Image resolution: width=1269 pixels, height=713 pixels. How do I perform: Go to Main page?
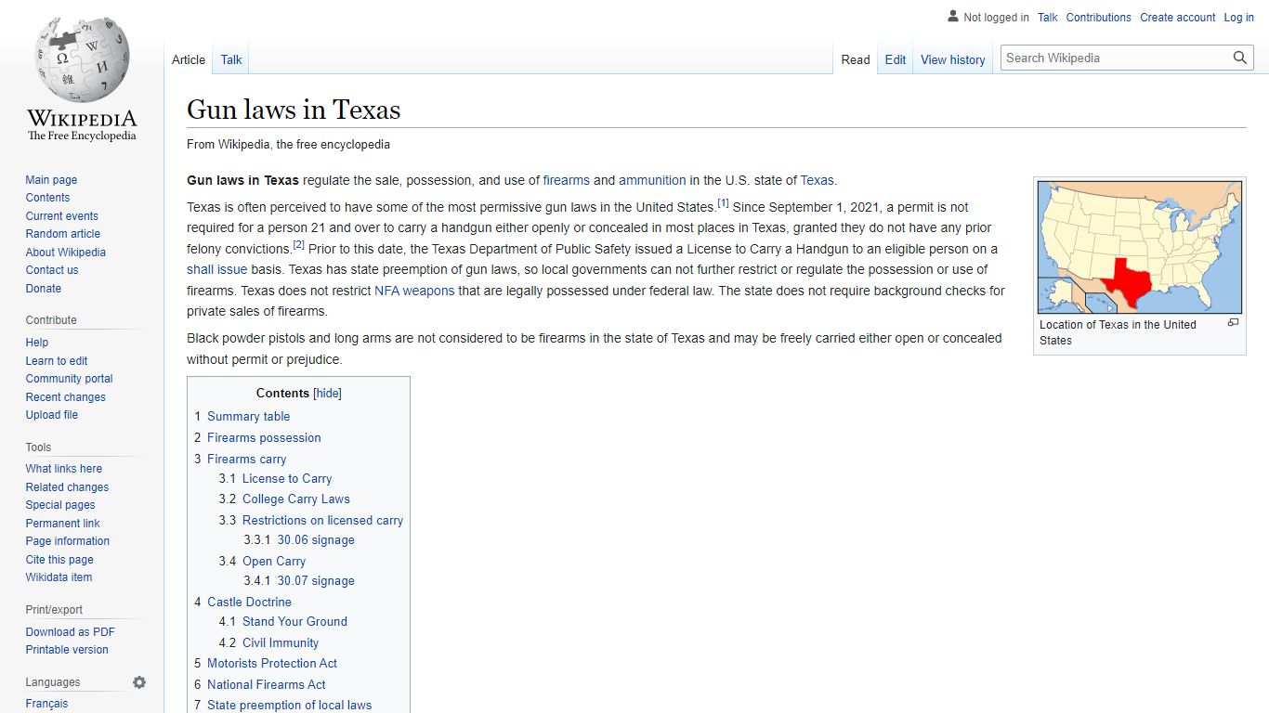[x=51, y=180]
